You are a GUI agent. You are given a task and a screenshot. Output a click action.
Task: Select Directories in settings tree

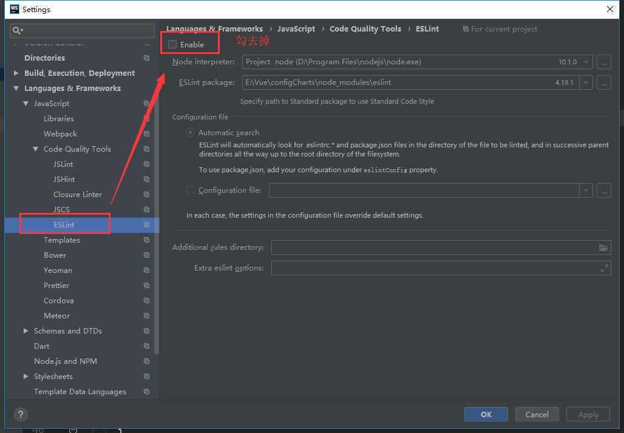[x=44, y=58]
